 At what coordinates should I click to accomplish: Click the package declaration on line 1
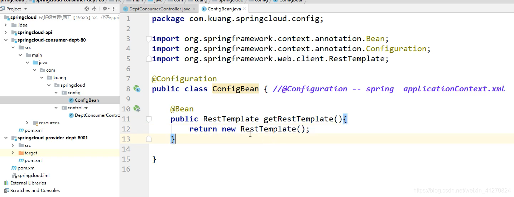(238, 19)
